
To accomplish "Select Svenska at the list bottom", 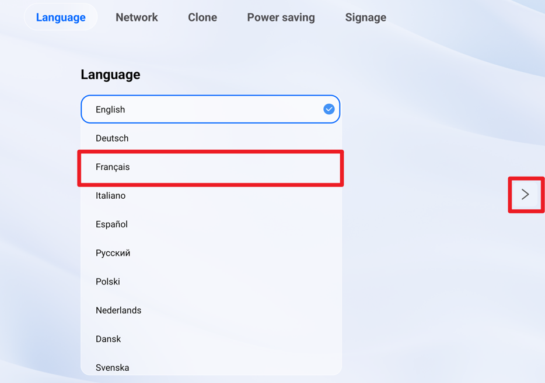I will click(113, 367).
